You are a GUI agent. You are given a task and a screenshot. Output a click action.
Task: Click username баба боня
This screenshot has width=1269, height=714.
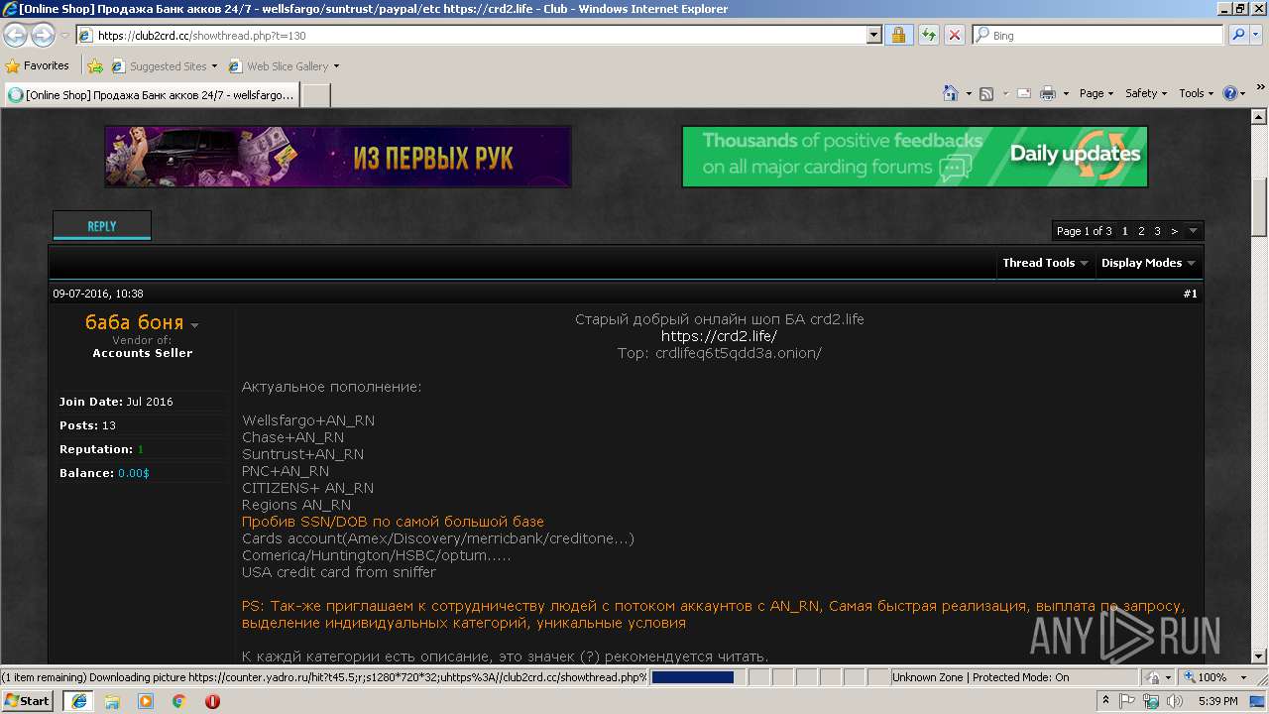(134, 322)
